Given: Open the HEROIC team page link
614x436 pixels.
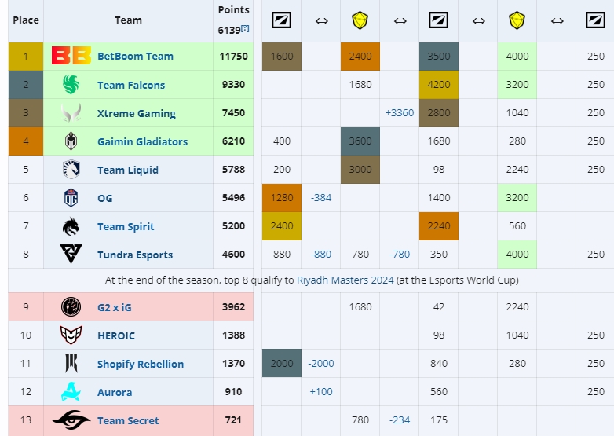Looking at the screenshot, I should click(115, 335).
